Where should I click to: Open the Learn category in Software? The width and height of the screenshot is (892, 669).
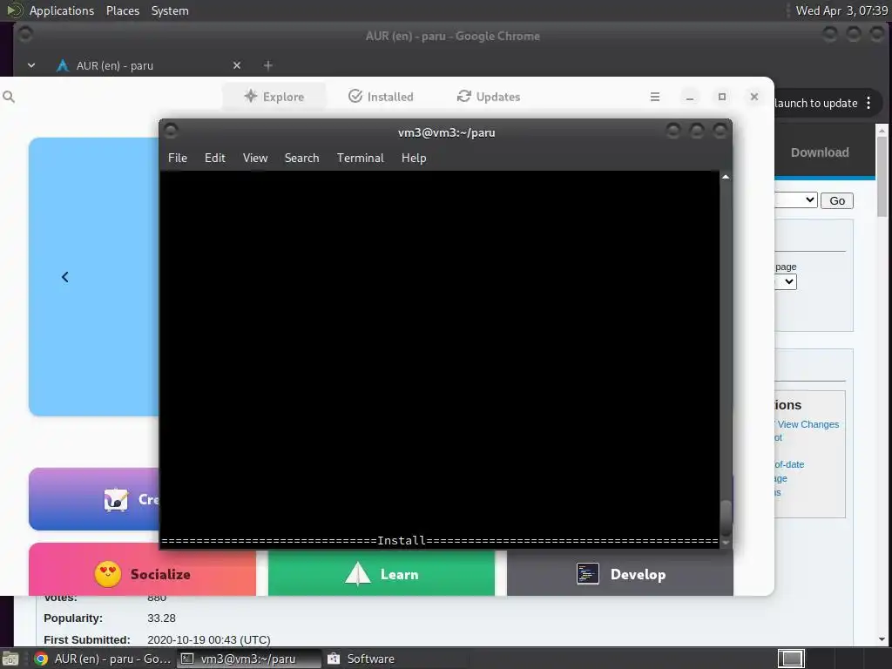[x=382, y=573]
